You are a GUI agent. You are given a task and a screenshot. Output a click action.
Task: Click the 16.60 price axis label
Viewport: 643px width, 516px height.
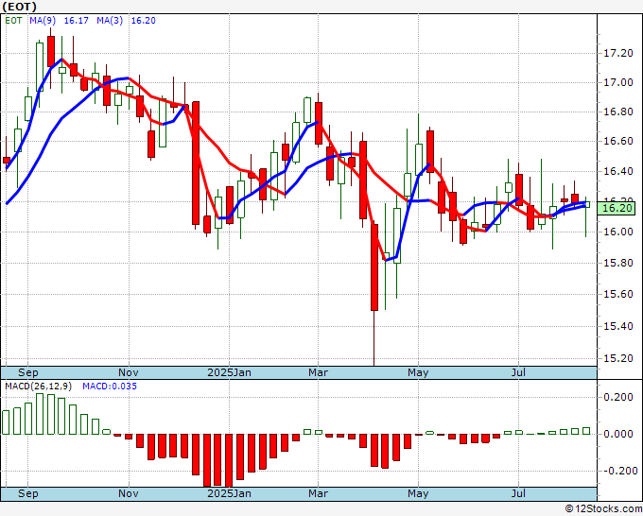(617, 142)
